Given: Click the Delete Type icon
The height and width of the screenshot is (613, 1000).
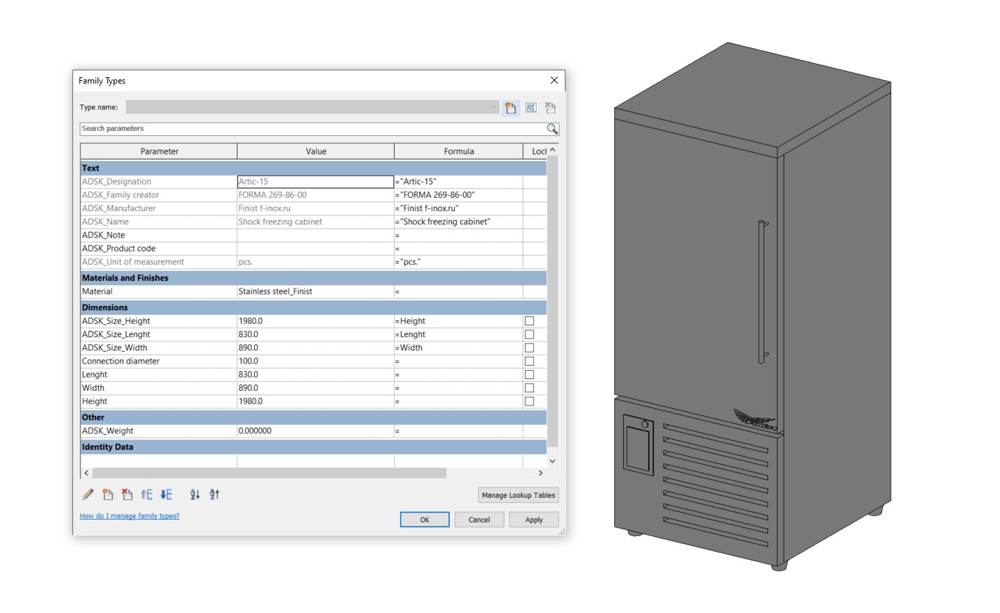Looking at the screenshot, I should 550,108.
